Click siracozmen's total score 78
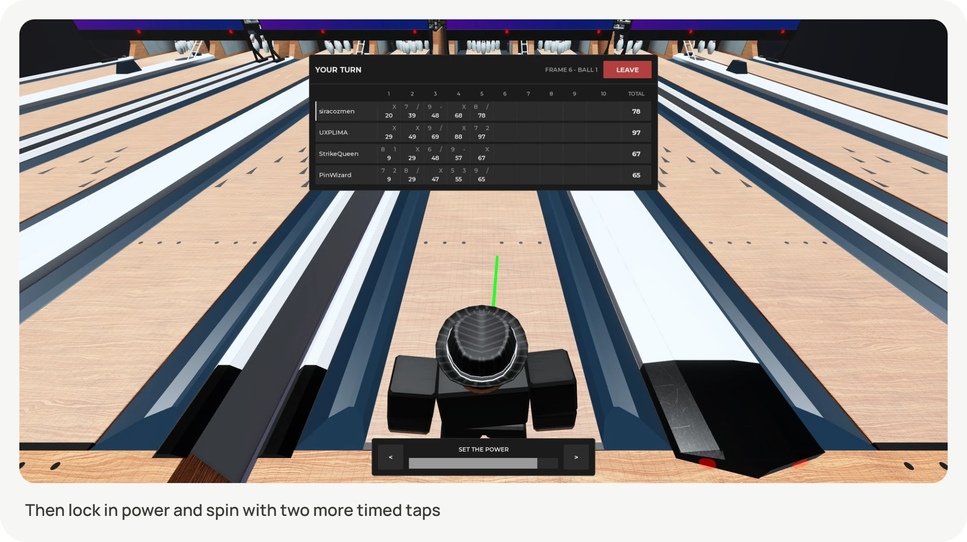This screenshot has height=542, width=967. 636,111
